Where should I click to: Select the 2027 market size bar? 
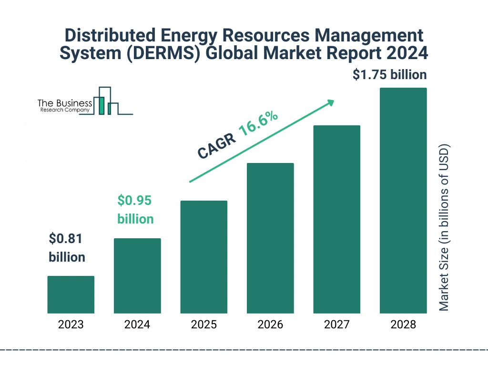coord(337,219)
